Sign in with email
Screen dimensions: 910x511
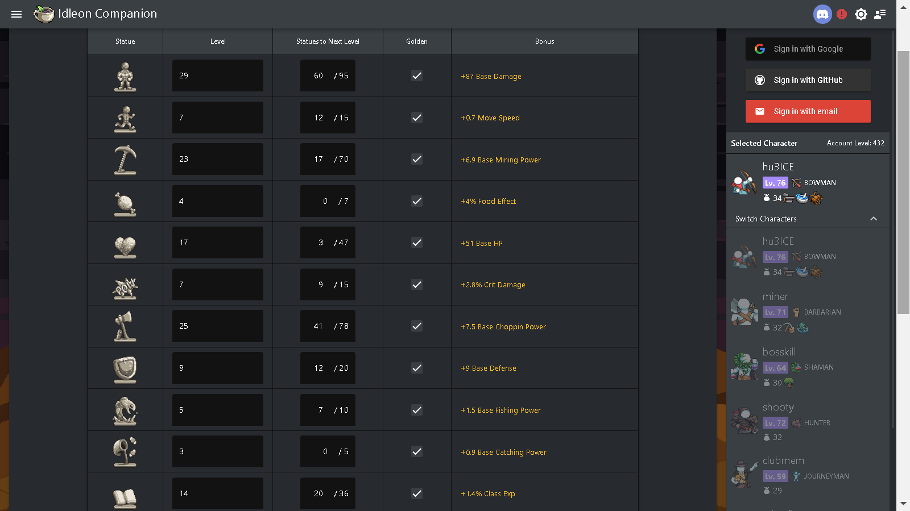(x=807, y=111)
